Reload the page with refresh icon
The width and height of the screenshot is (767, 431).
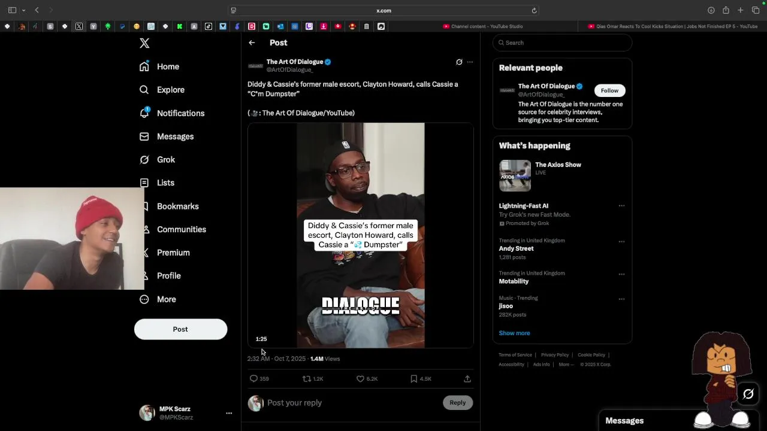(534, 10)
